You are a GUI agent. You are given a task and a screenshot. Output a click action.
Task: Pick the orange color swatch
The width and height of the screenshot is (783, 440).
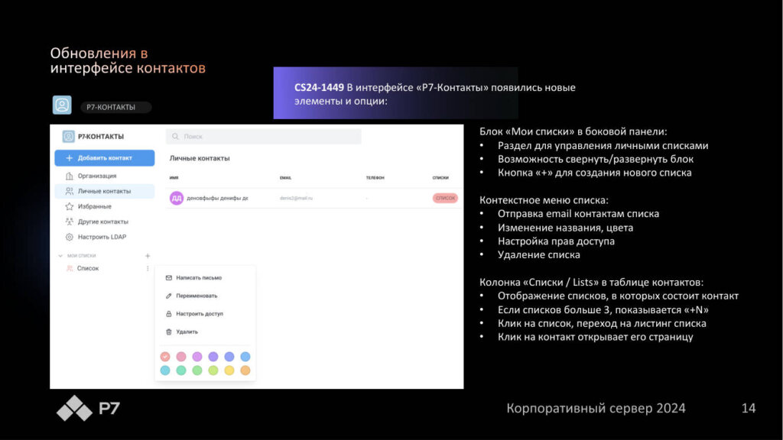coord(245,370)
